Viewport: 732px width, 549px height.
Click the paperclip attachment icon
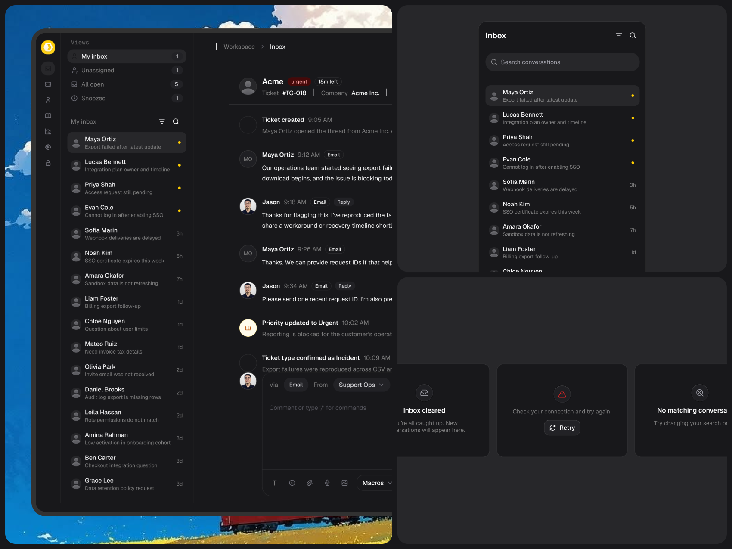(310, 483)
